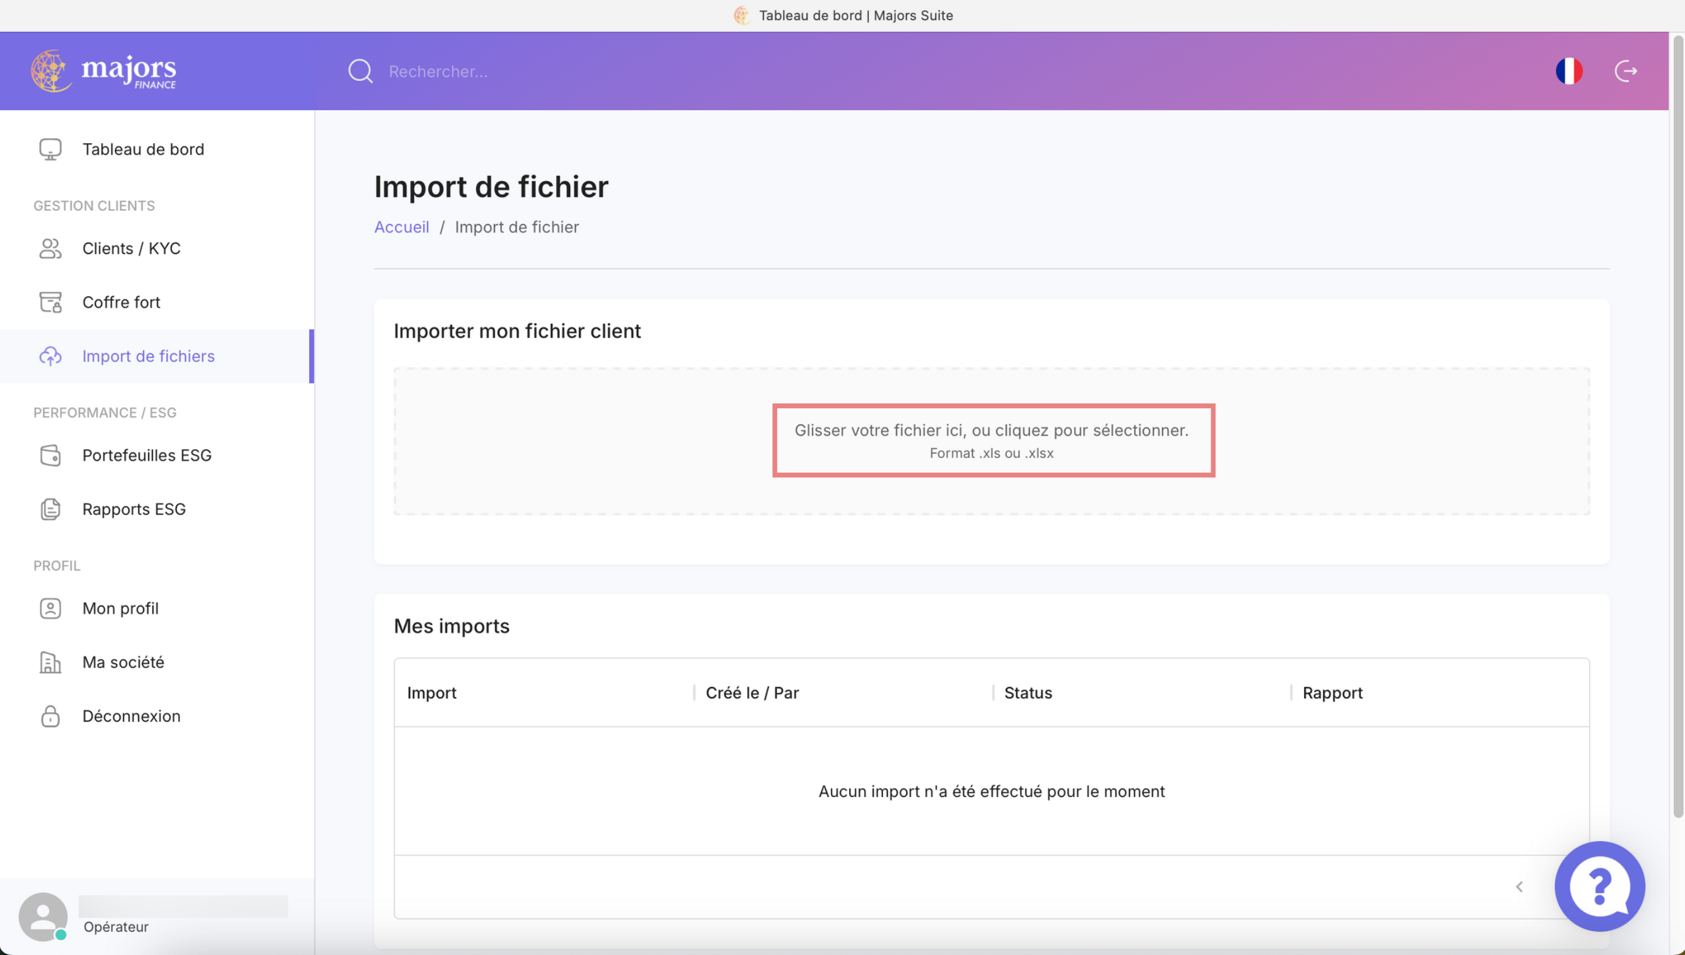
Task: Click the Coffre fort safe icon
Action: click(50, 302)
